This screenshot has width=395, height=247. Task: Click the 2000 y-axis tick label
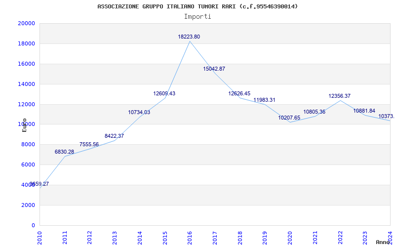pyautogui.click(x=28, y=205)
